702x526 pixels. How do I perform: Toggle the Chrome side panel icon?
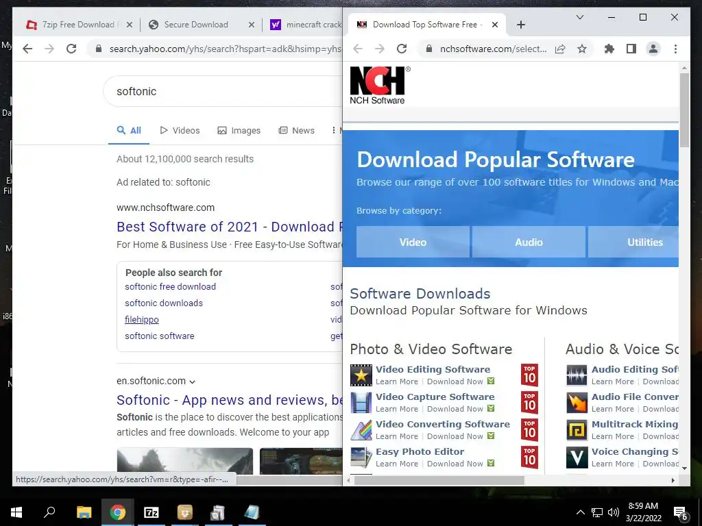tap(631, 49)
